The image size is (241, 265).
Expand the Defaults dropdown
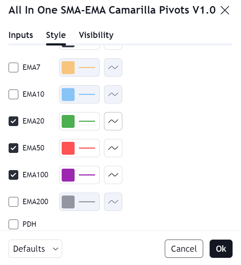coord(35,249)
